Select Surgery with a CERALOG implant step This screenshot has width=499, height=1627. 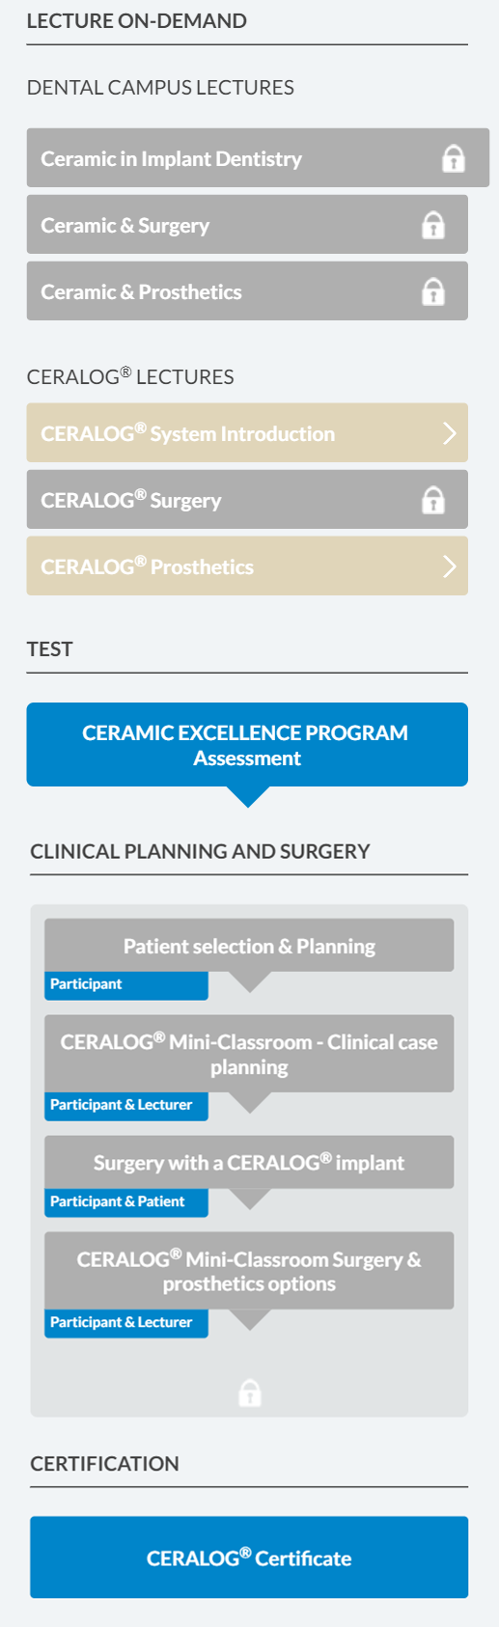(249, 1162)
